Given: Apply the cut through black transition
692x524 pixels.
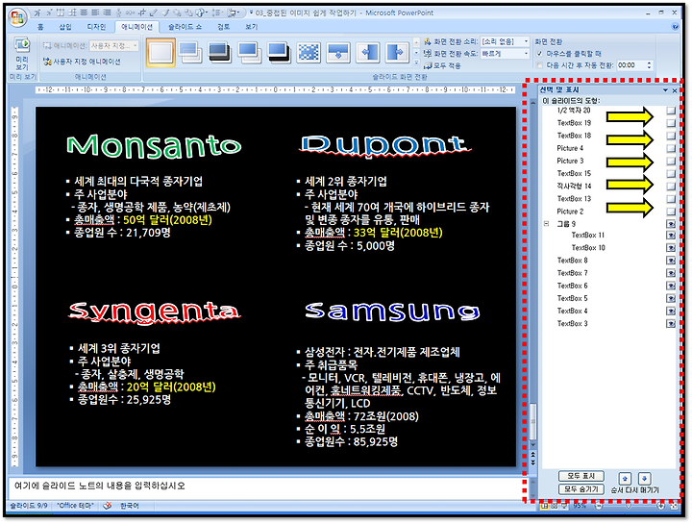Looking at the screenshot, I should [280, 53].
